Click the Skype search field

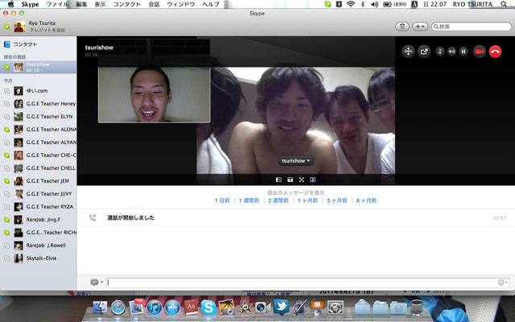[x=472, y=27]
